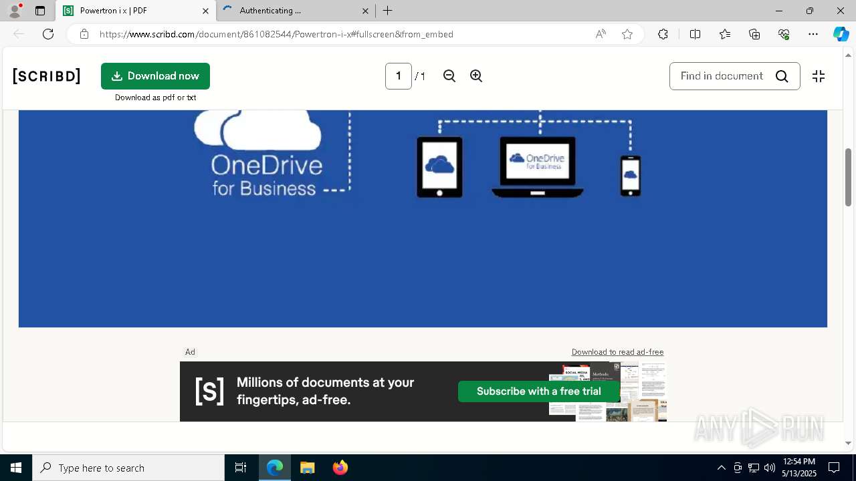Open the tab actions menu
Image resolution: width=856 pixels, height=481 pixels.
coord(40,11)
